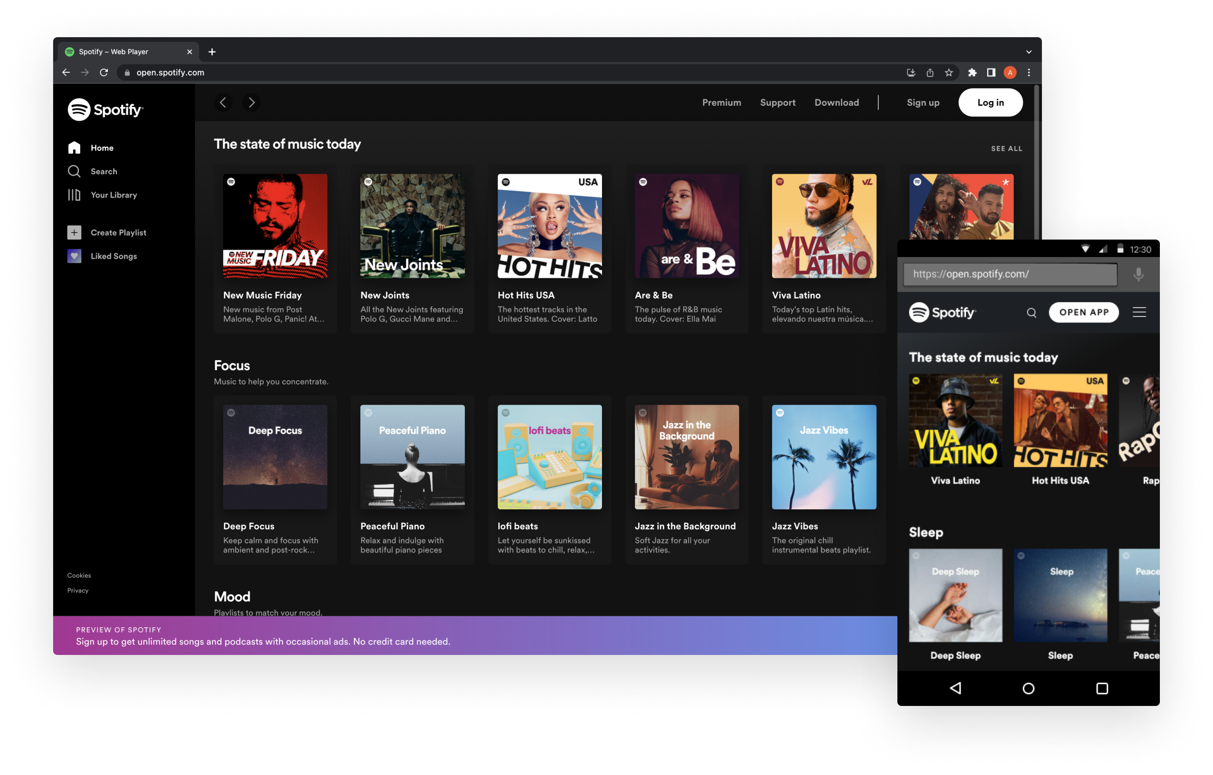This screenshot has height=775, width=1213.
Task: Open Your Library from sidebar
Action: click(75, 195)
